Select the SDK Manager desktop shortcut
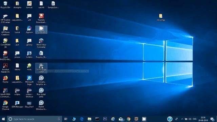Viewport: 217px width, 122px height. click(17, 104)
